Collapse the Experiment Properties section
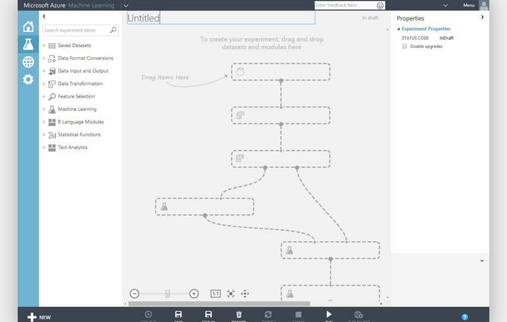The image size is (507, 322). 399,29
